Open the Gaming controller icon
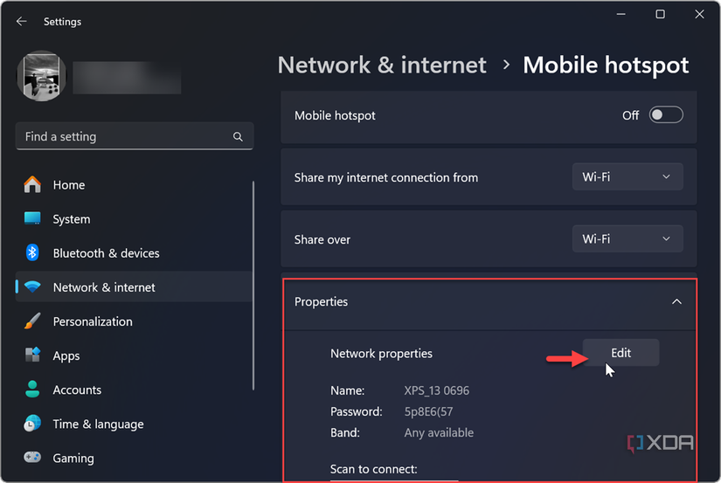 click(32, 458)
